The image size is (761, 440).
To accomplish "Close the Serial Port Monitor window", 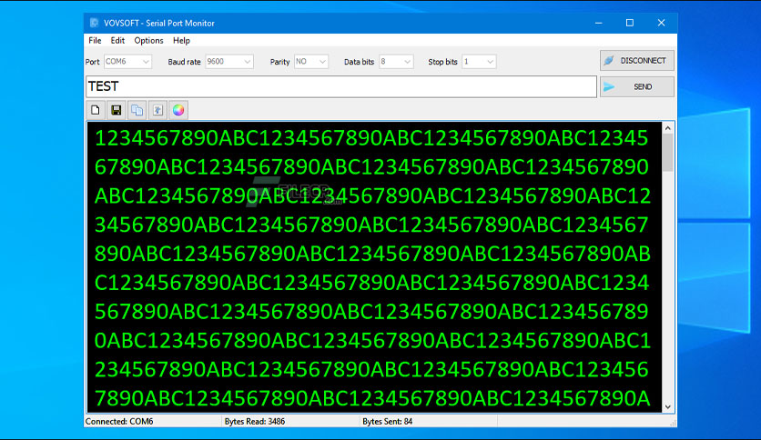I will click(x=661, y=23).
